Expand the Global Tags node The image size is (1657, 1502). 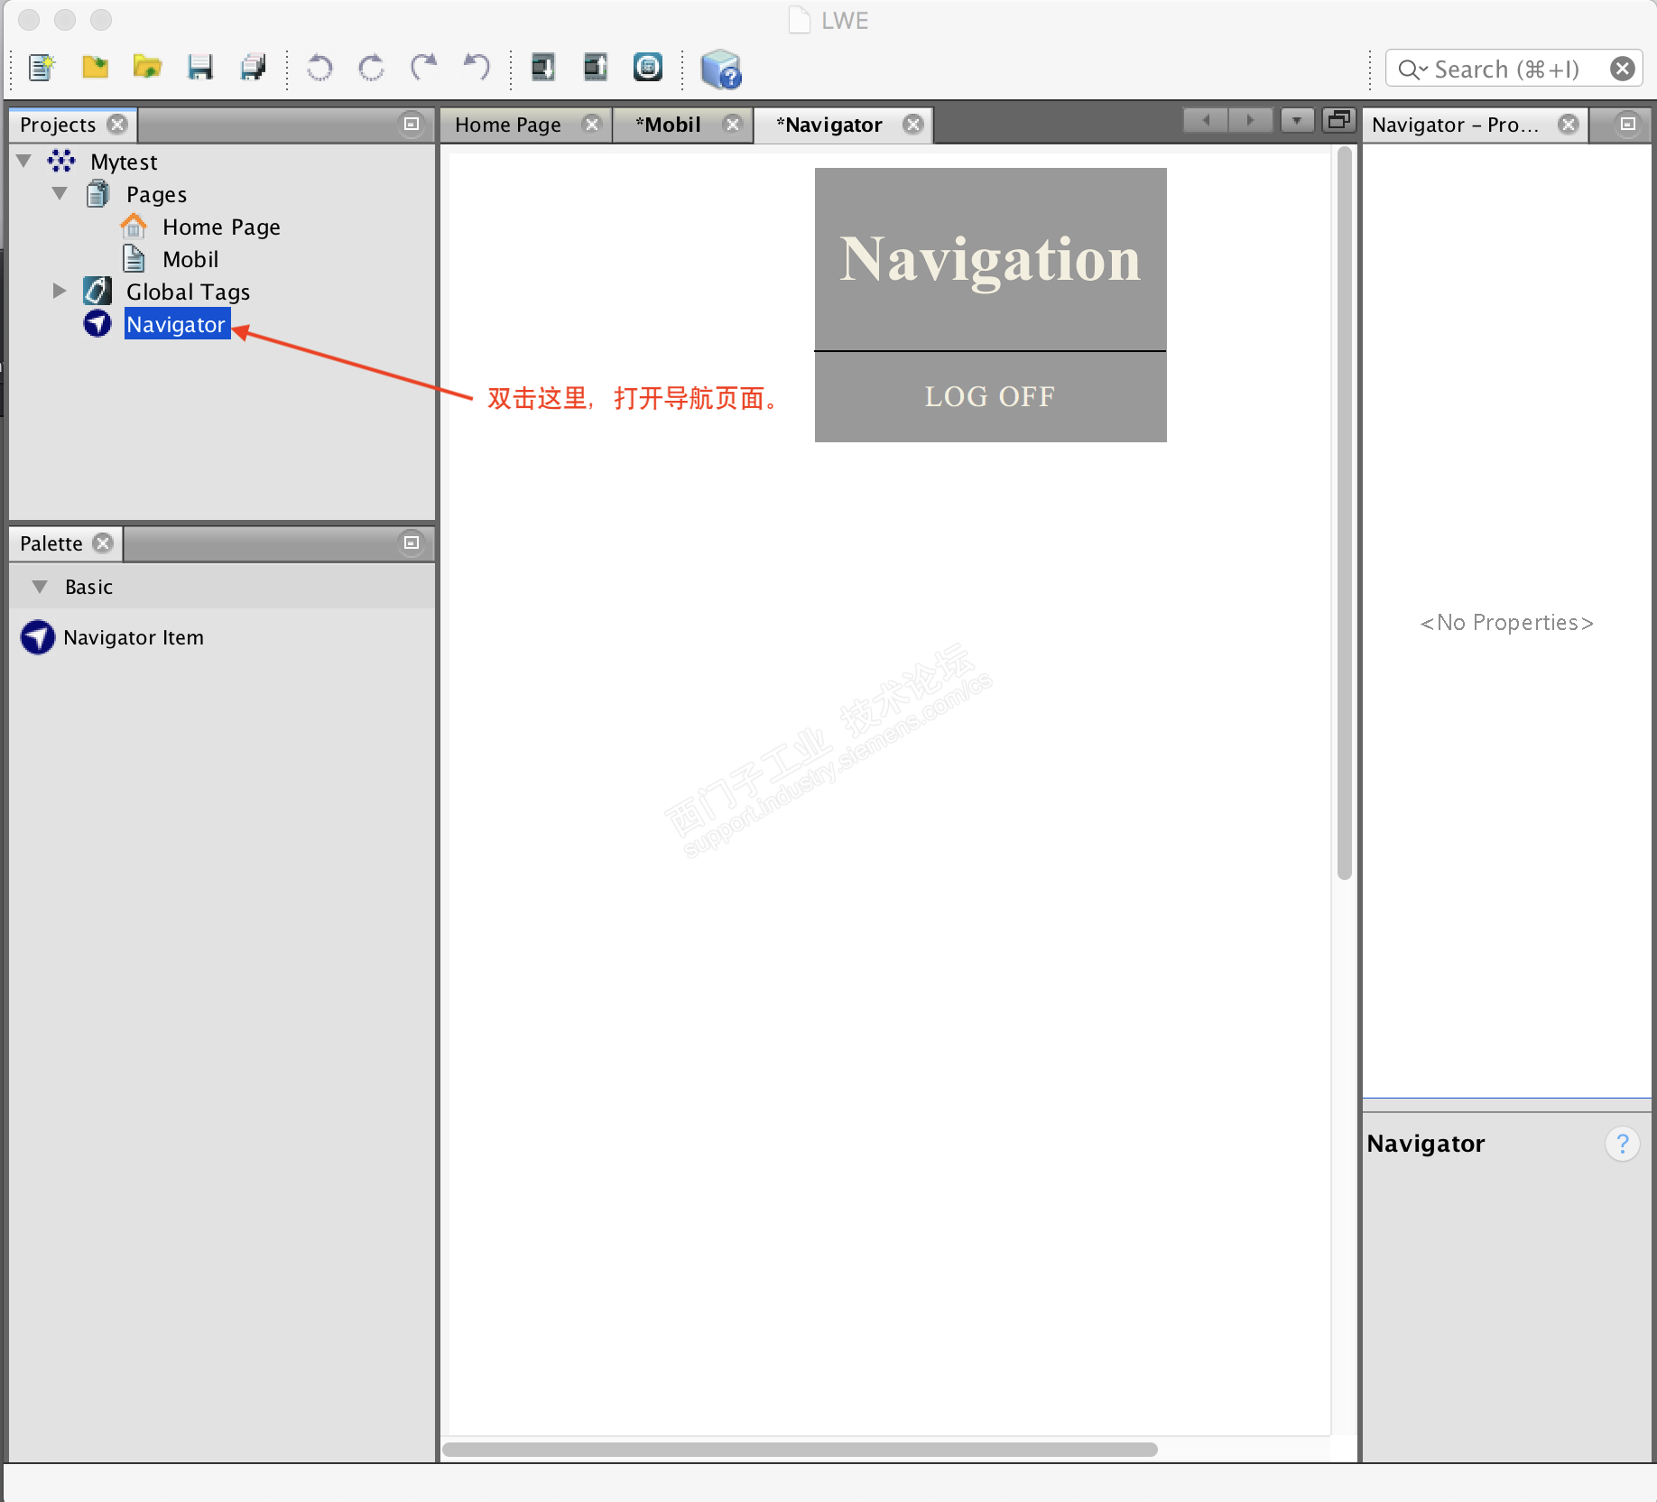60,291
